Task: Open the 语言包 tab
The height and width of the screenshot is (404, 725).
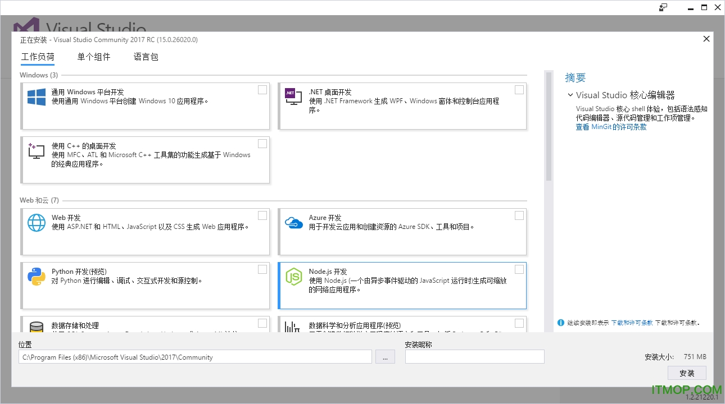Action: [146, 57]
